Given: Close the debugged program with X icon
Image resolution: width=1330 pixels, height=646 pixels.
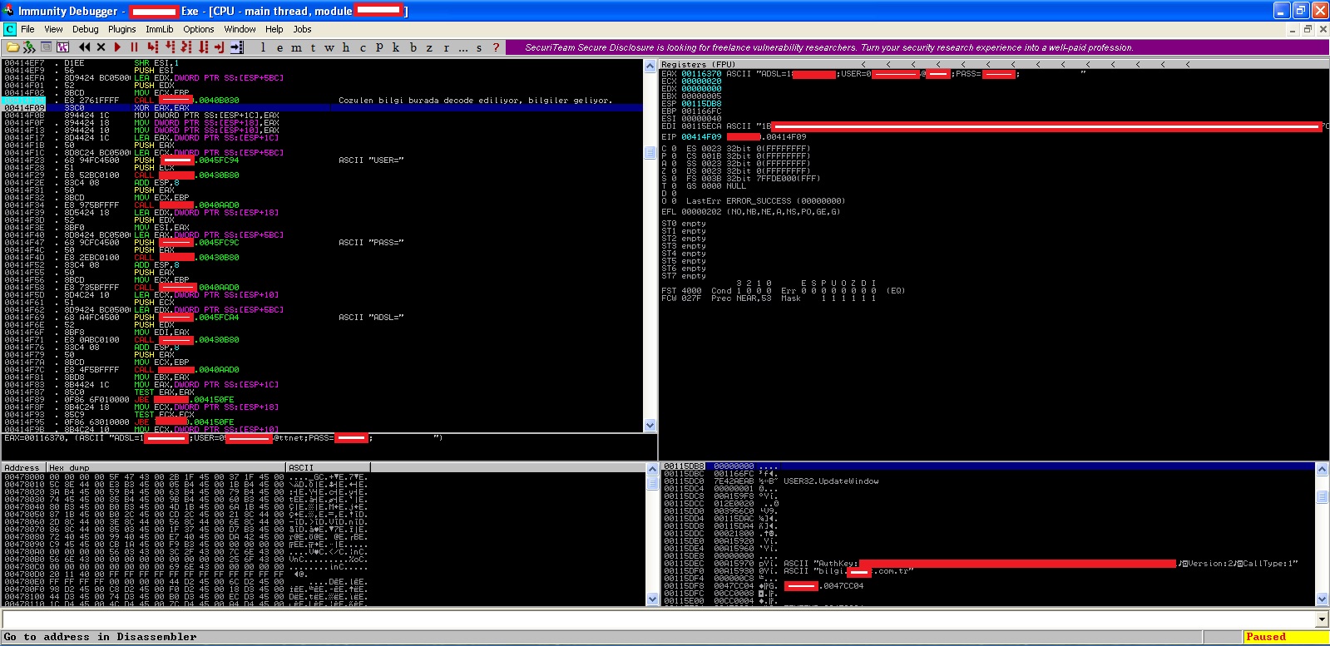Looking at the screenshot, I should [x=101, y=47].
